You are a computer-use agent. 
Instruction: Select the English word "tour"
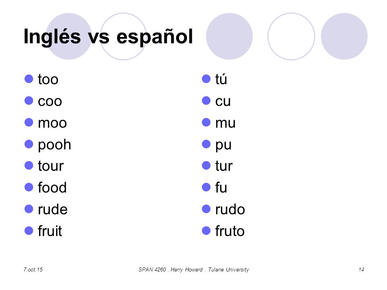click(51, 166)
